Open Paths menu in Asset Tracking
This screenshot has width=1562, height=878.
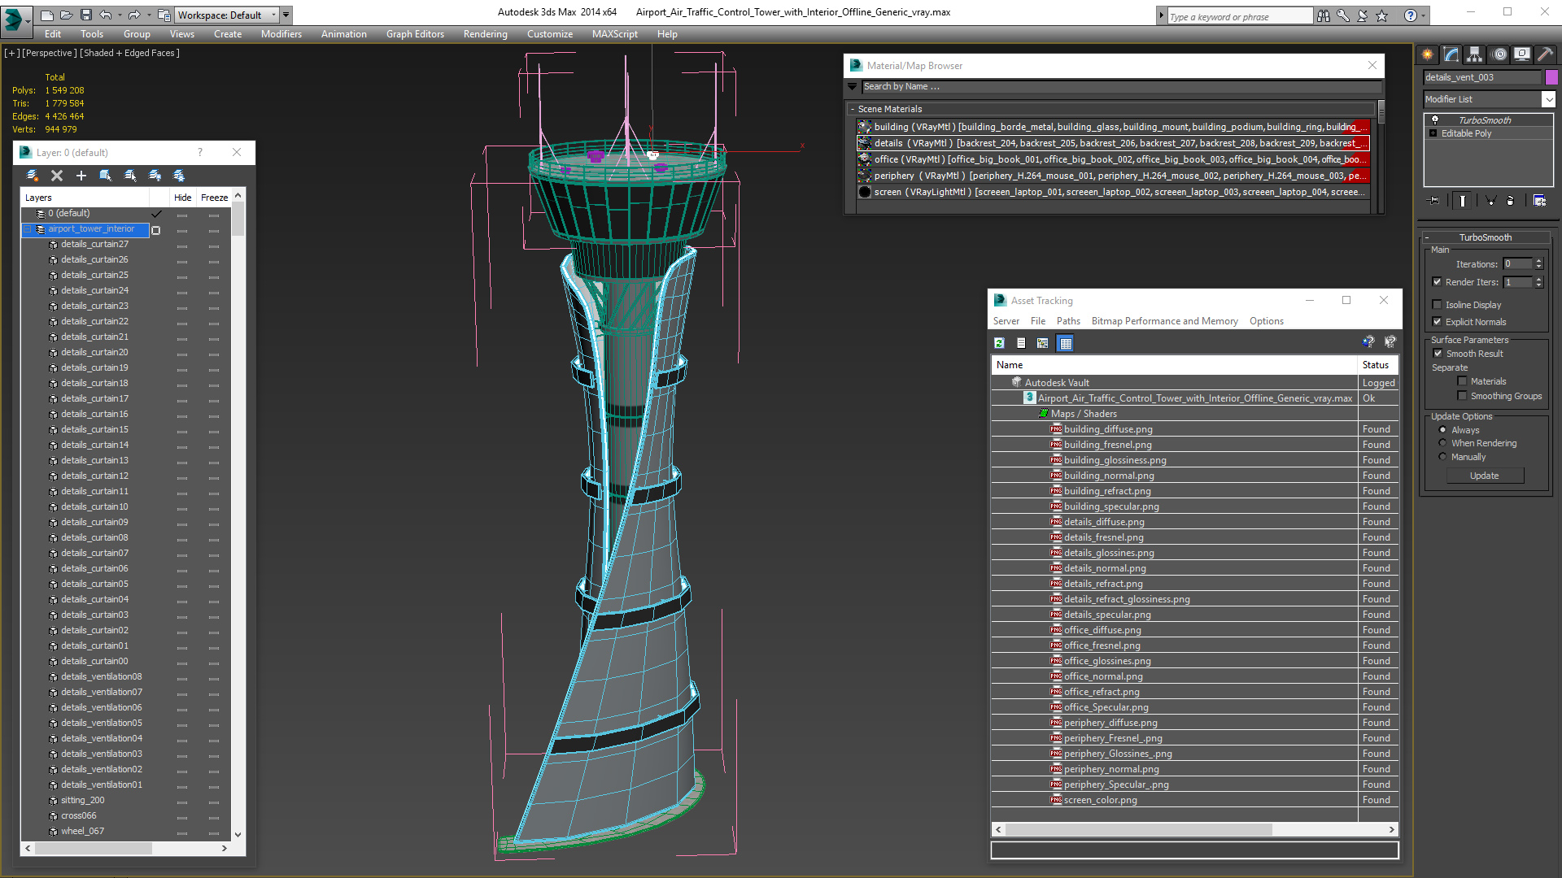point(1068,321)
